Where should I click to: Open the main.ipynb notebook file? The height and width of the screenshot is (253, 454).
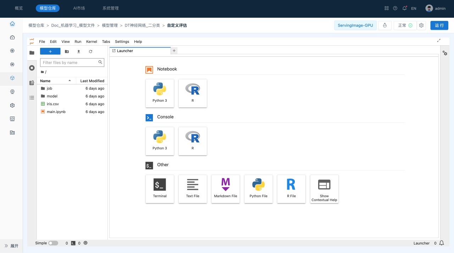[56, 112]
